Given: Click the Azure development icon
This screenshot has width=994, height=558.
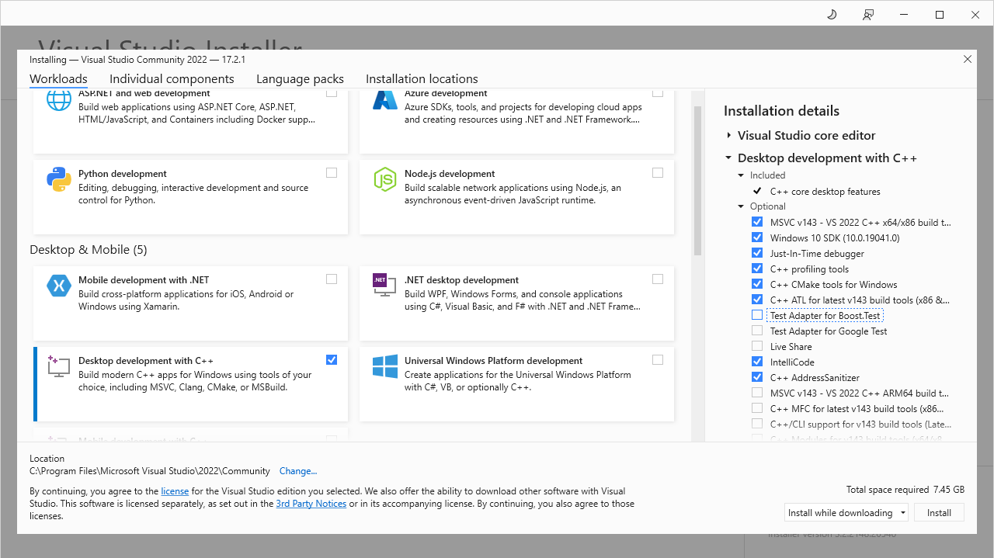Looking at the screenshot, I should coord(385,99).
